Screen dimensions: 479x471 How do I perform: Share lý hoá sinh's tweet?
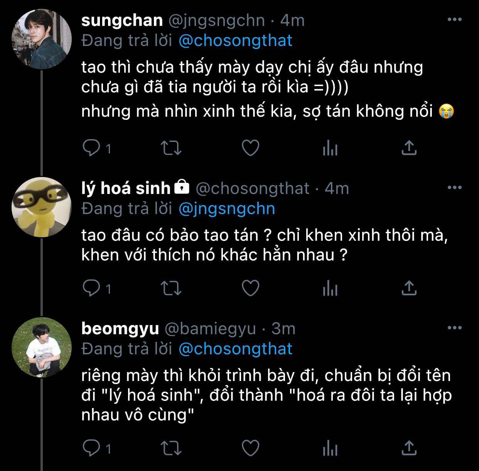click(x=409, y=288)
